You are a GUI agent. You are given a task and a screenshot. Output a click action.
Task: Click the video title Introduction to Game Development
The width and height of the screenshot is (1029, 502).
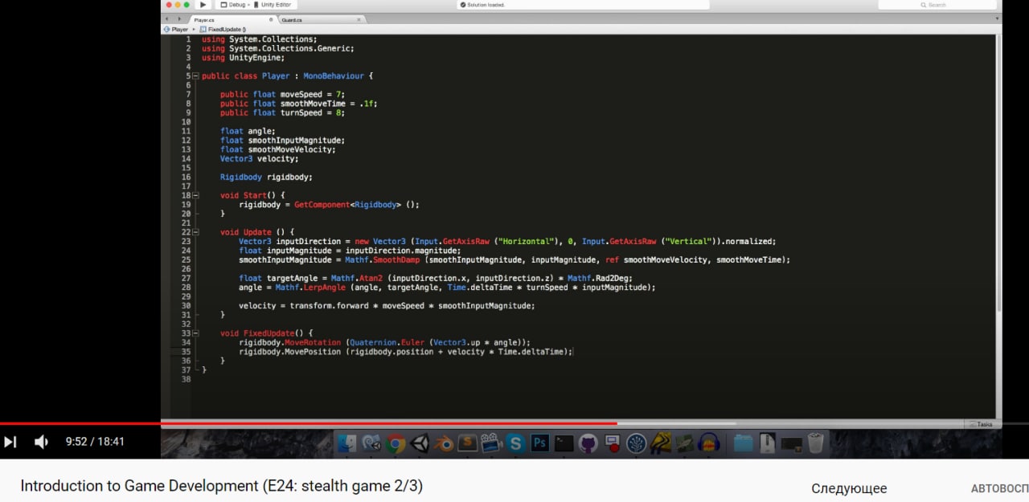pyautogui.click(x=221, y=486)
